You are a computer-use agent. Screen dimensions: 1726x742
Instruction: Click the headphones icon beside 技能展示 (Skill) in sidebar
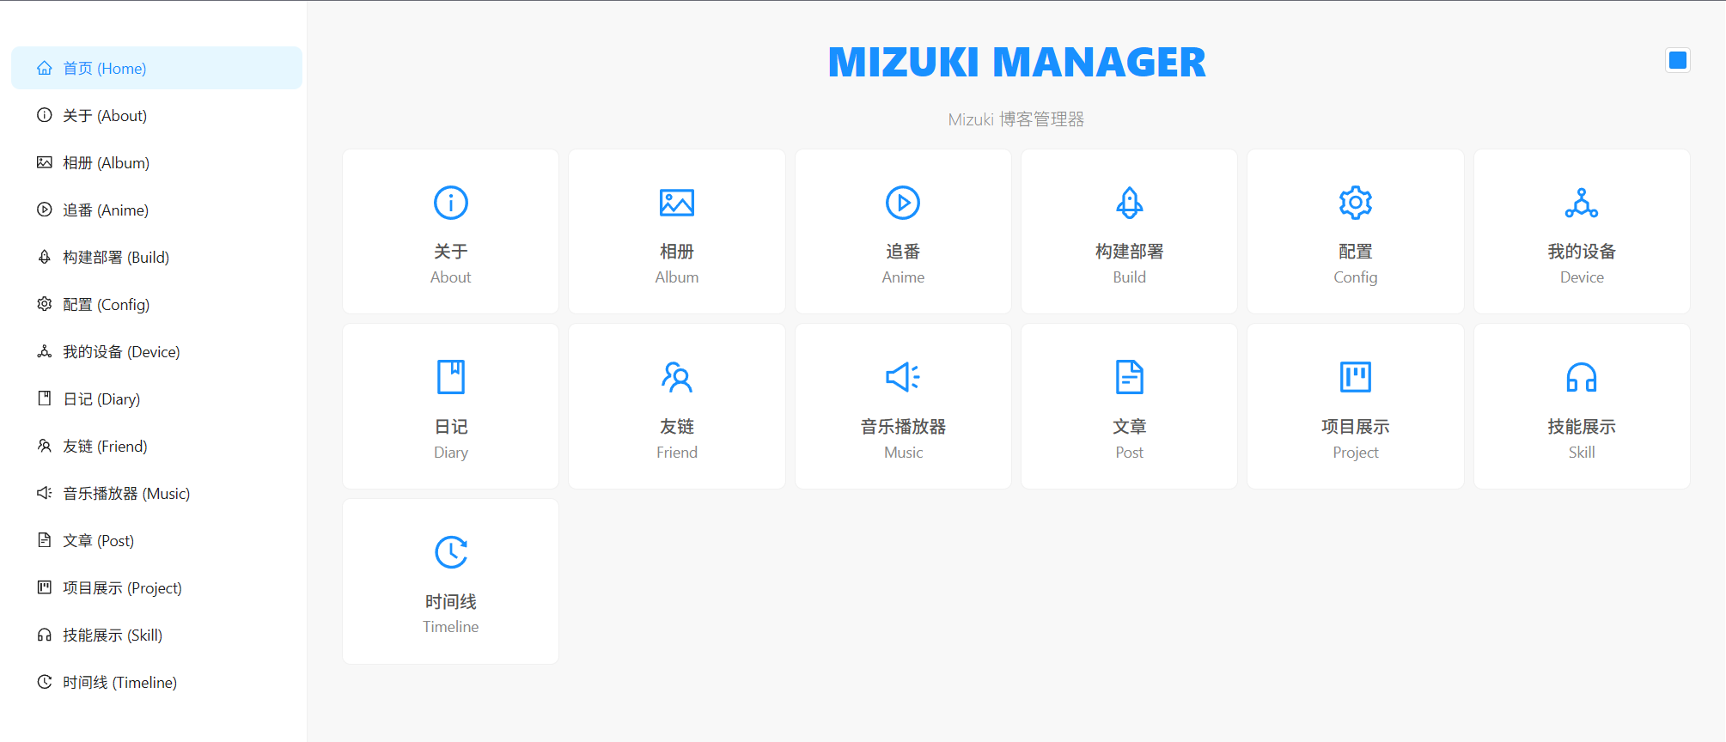point(45,635)
